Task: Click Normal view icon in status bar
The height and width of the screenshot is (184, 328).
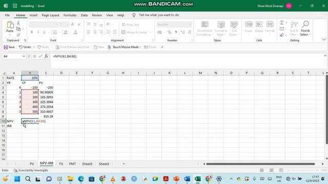Action: point(262,170)
